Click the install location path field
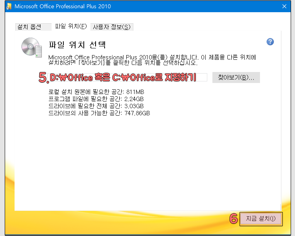Viewport: 295px width, 236px height. (x=127, y=77)
